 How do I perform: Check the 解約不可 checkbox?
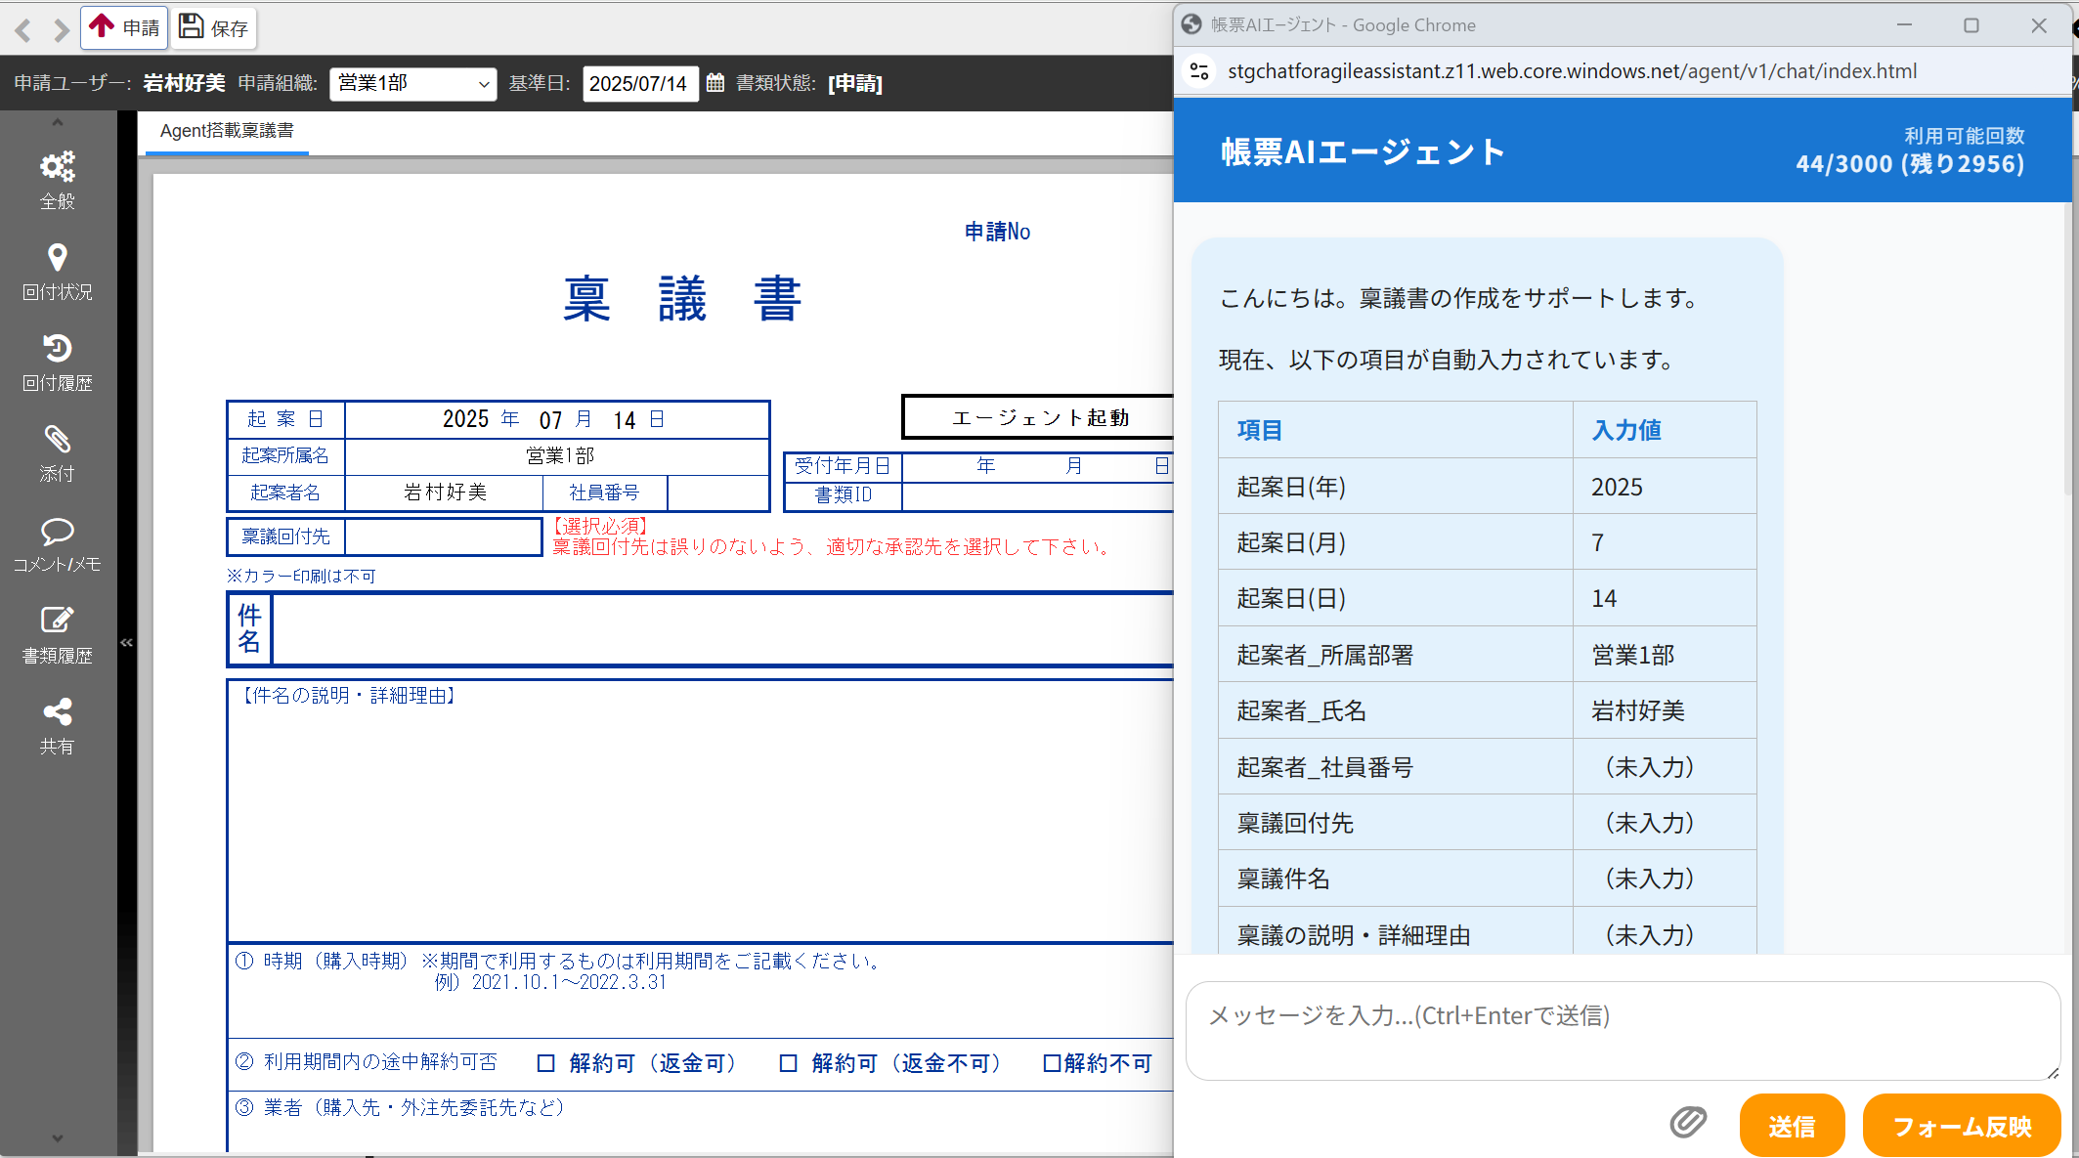(x=1052, y=1063)
